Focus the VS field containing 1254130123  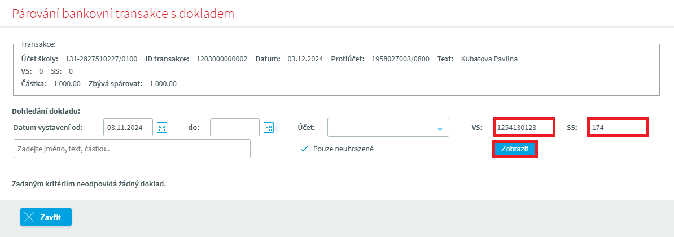pyautogui.click(x=524, y=128)
